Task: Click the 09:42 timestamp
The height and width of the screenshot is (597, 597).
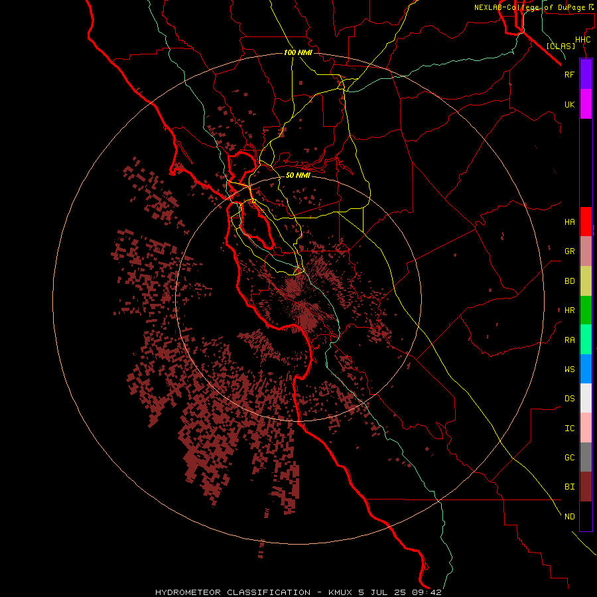Action: [x=427, y=592]
